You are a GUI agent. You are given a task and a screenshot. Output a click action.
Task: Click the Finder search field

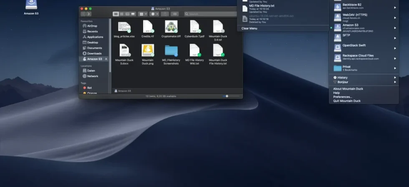click(x=210, y=14)
